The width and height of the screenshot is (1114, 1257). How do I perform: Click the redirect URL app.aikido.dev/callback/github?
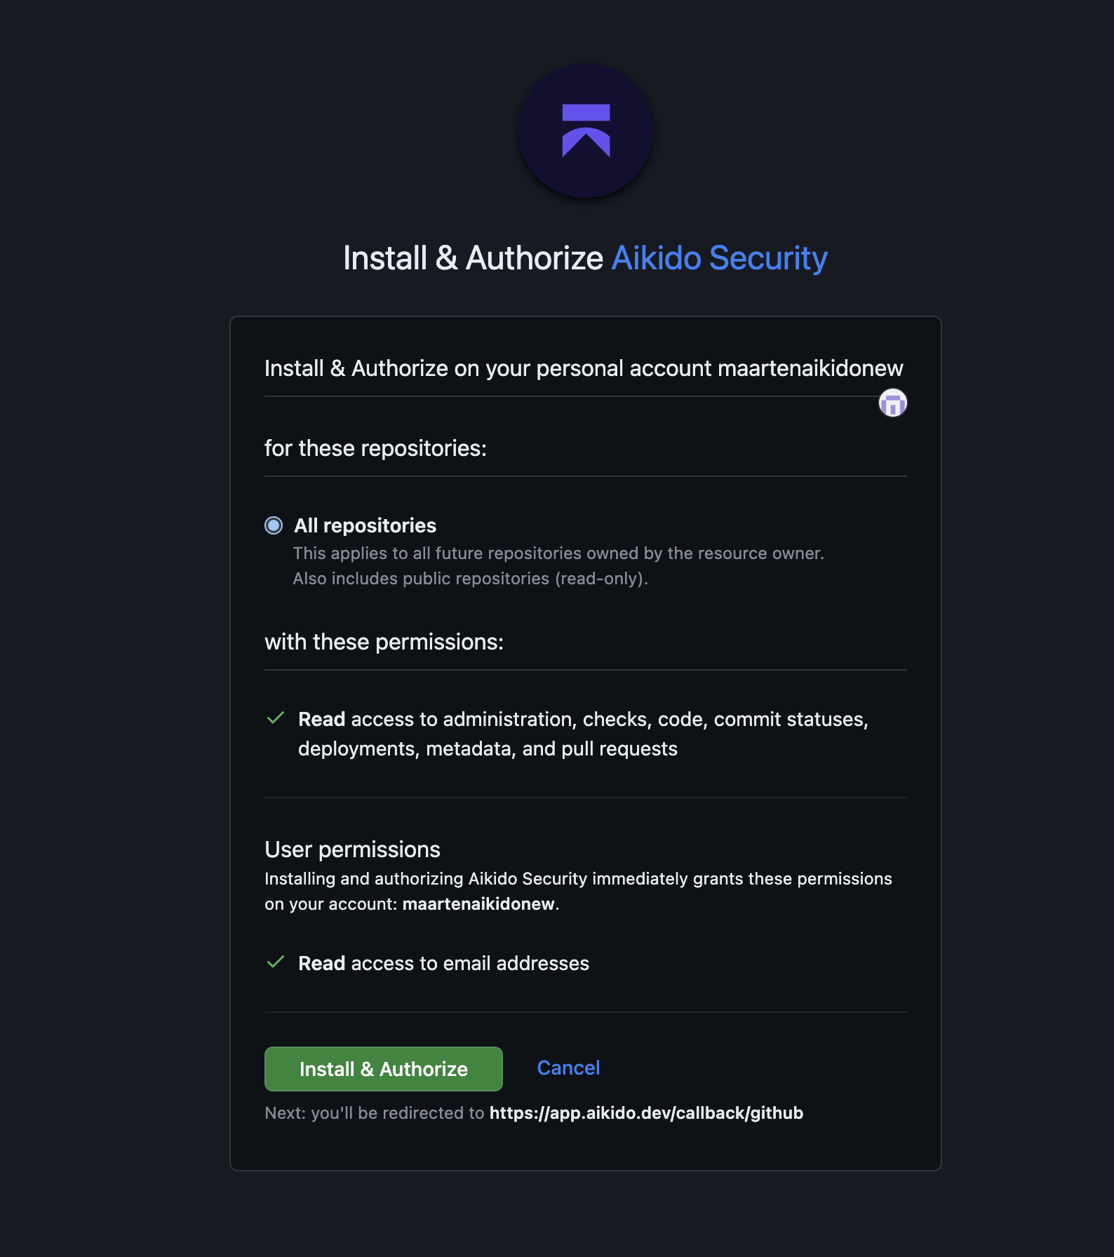646,1113
